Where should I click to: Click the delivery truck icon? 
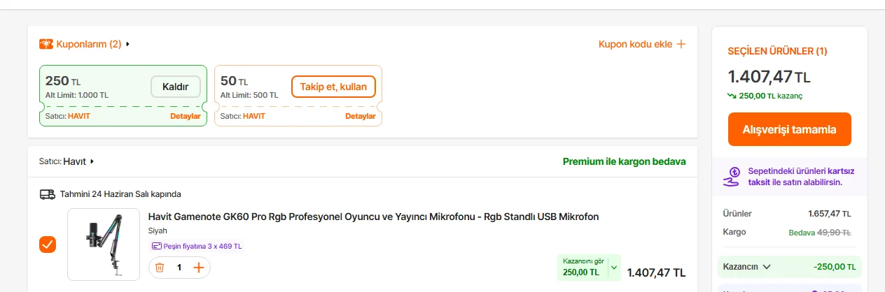click(x=48, y=194)
